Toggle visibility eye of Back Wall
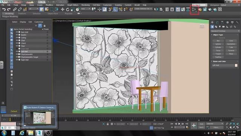The height and width of the screenshot is (136, 241). tap(17, 32)
